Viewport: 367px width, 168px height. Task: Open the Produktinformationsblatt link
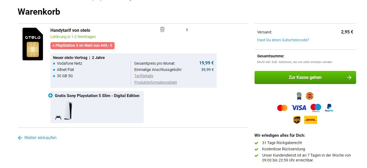[156, 82]
